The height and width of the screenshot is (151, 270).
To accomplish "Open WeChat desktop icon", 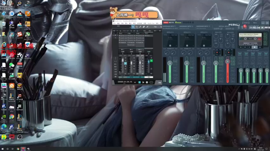I will pyautogui.click(x=11, y=65).
